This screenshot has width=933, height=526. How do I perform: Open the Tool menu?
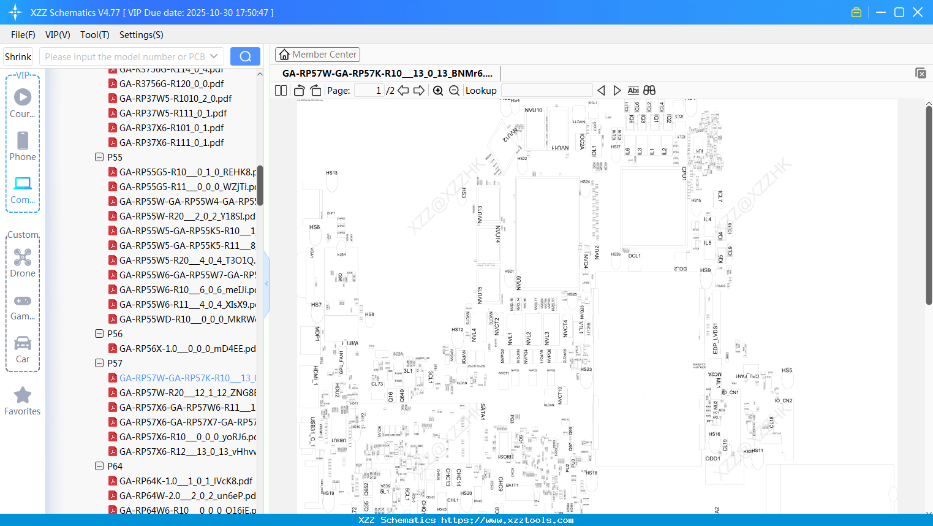(95, 35)
